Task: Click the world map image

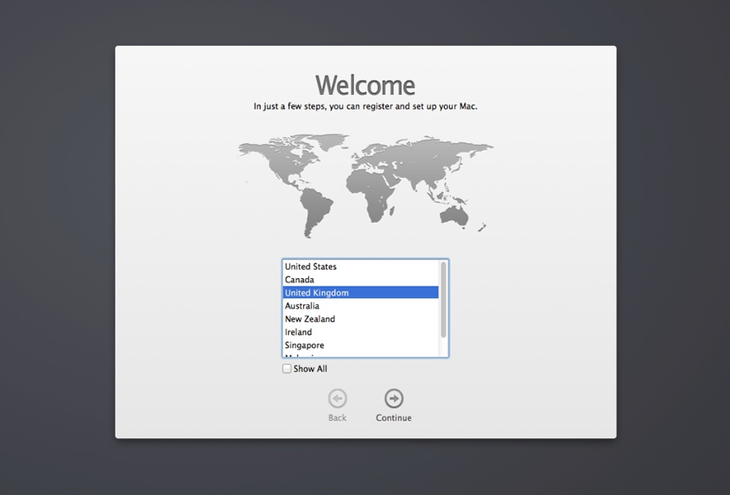Action: pyautogui.click(x=366, y=186)
